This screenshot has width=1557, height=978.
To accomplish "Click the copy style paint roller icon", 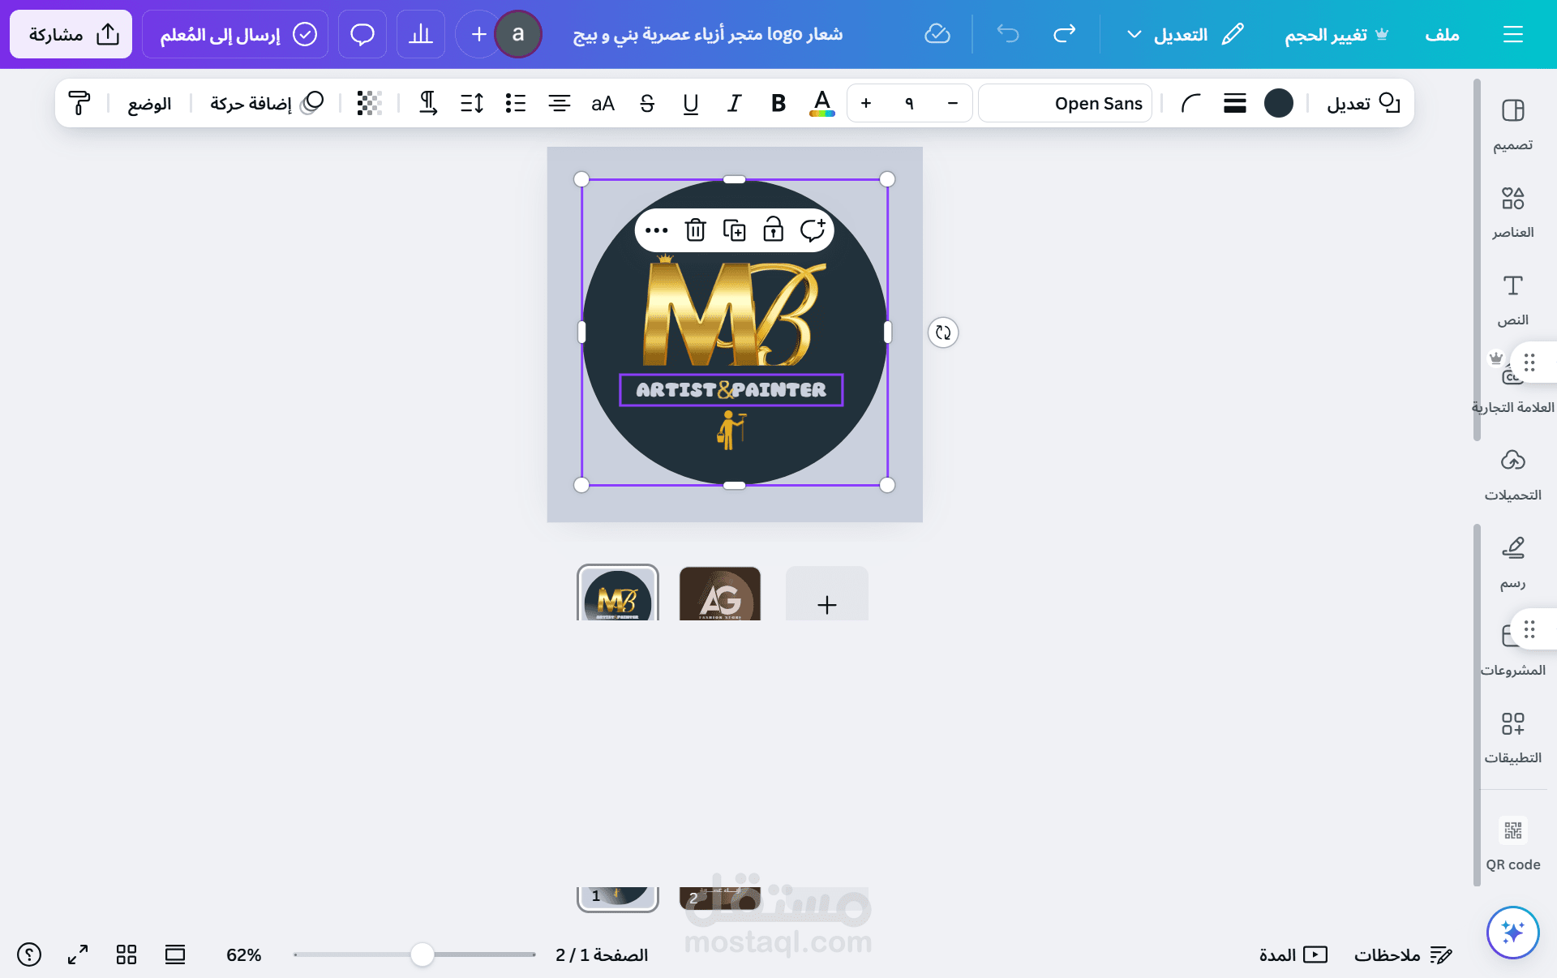I will pyautogui.click(x=79, y=103).
